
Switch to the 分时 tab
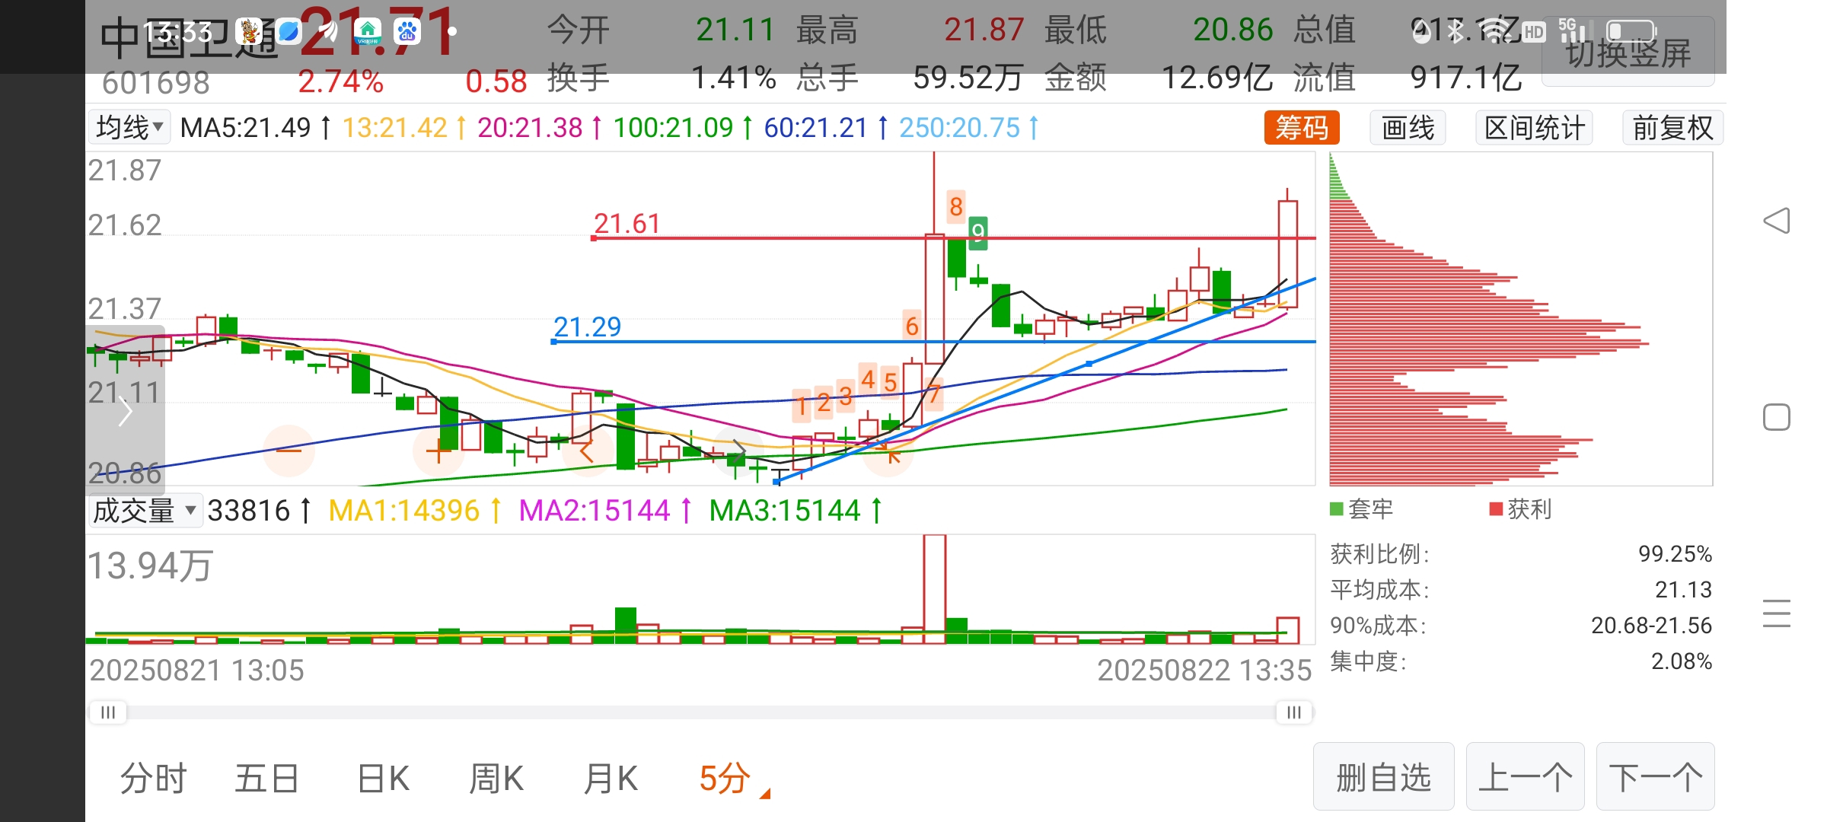153,779
